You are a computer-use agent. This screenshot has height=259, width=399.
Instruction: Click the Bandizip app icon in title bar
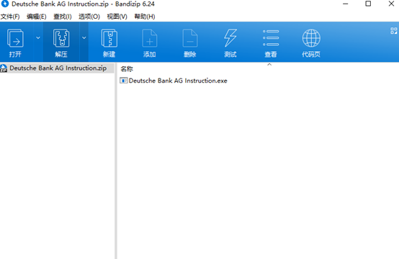pyautogui.click(x=5, y=4)
